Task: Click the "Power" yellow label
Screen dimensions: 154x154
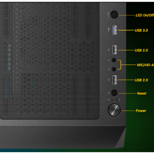Action: pos(141,111)
